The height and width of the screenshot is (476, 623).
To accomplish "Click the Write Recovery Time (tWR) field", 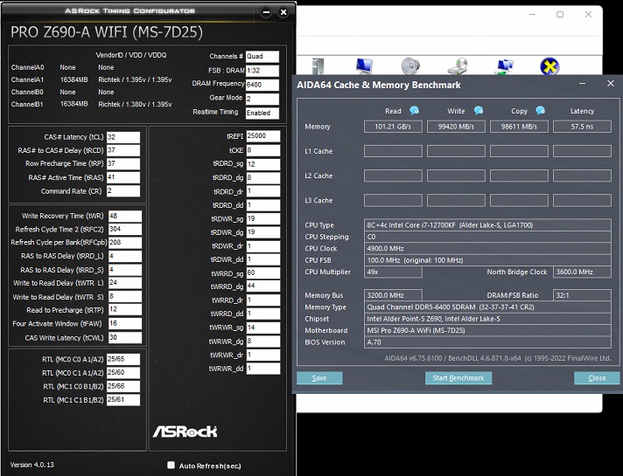I will pos(125,217).
